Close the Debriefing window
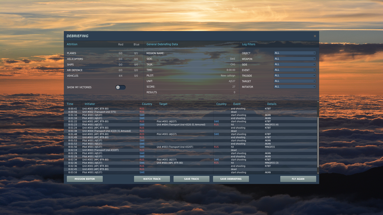This screenshot has height=215, width=383. (x=315, y=36)
